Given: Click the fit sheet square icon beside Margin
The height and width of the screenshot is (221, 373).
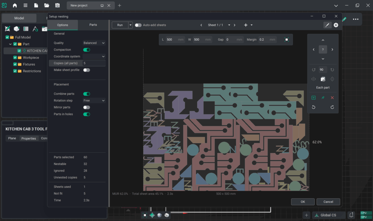Looking at the screenshot, I should (287, 40).
